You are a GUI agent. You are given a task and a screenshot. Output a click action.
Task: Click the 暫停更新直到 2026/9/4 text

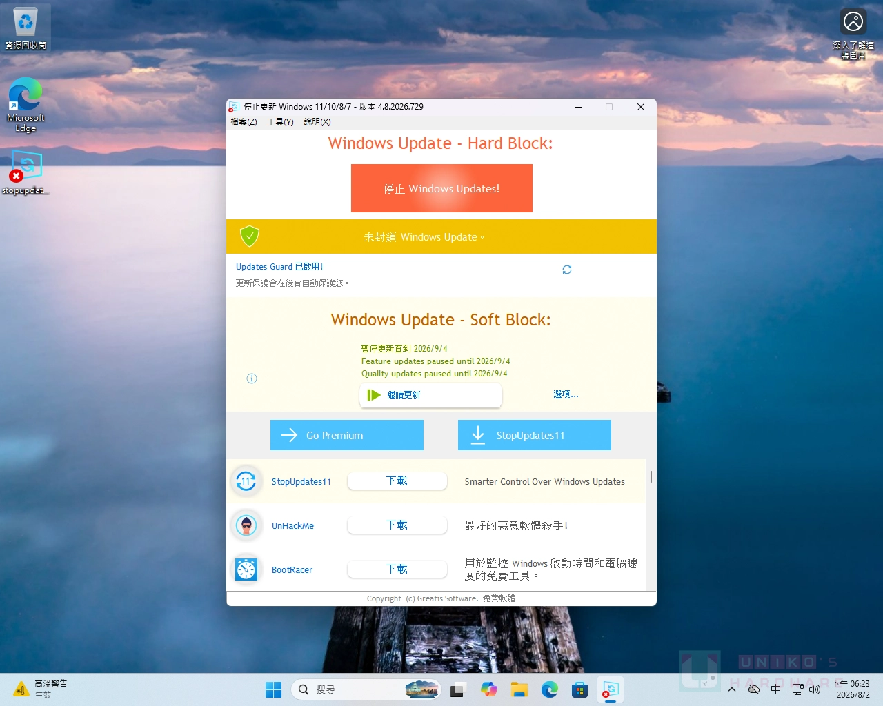coord(404,349)
